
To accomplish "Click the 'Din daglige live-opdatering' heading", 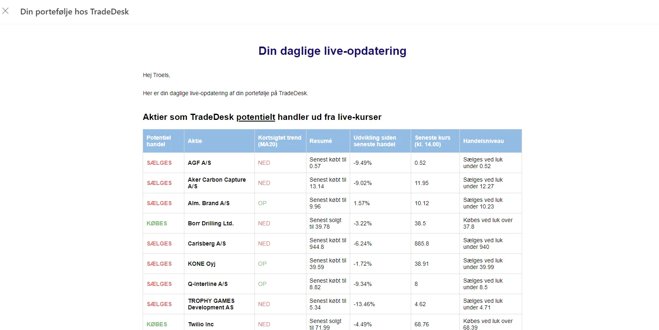I will point(332,51).
